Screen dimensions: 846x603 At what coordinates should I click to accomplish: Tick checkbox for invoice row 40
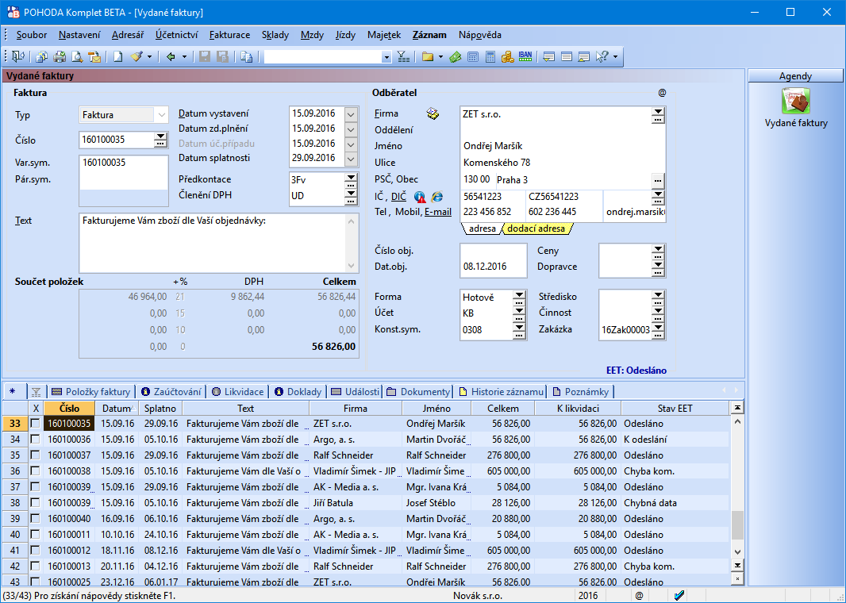pos(35,535)
